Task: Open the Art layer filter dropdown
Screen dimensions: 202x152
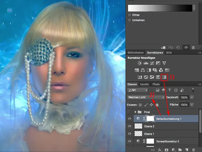Action: [137, 90]
